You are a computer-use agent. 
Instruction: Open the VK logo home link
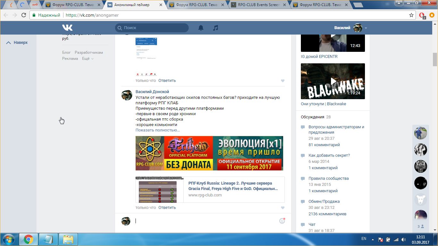tap(67, 28)
